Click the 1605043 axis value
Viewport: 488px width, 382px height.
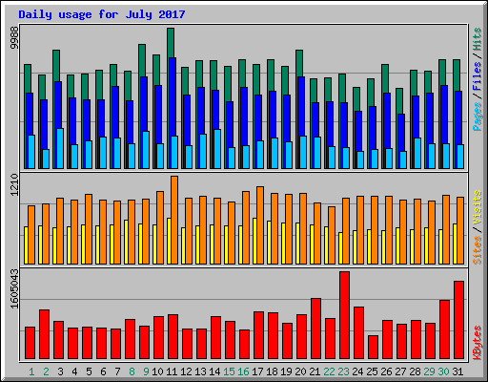pos(14,288)
